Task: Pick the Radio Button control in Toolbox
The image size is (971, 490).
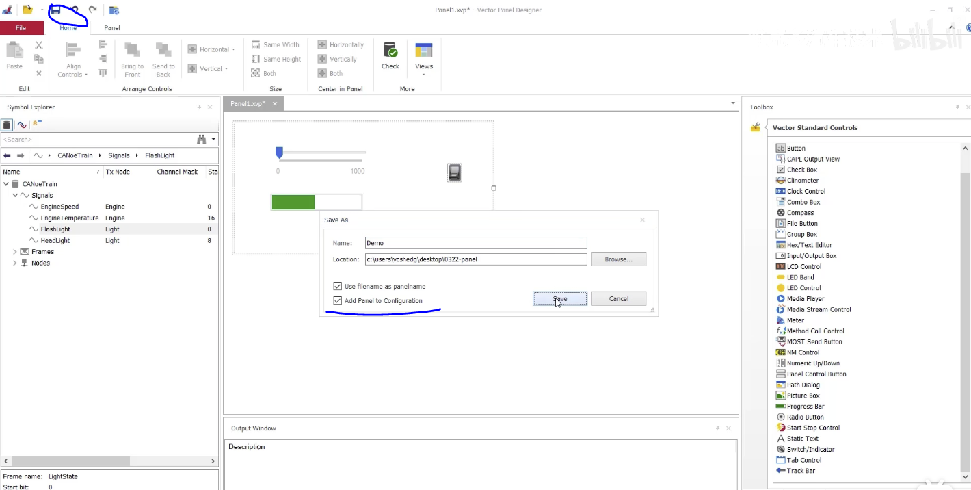Action: pos(800,417)
